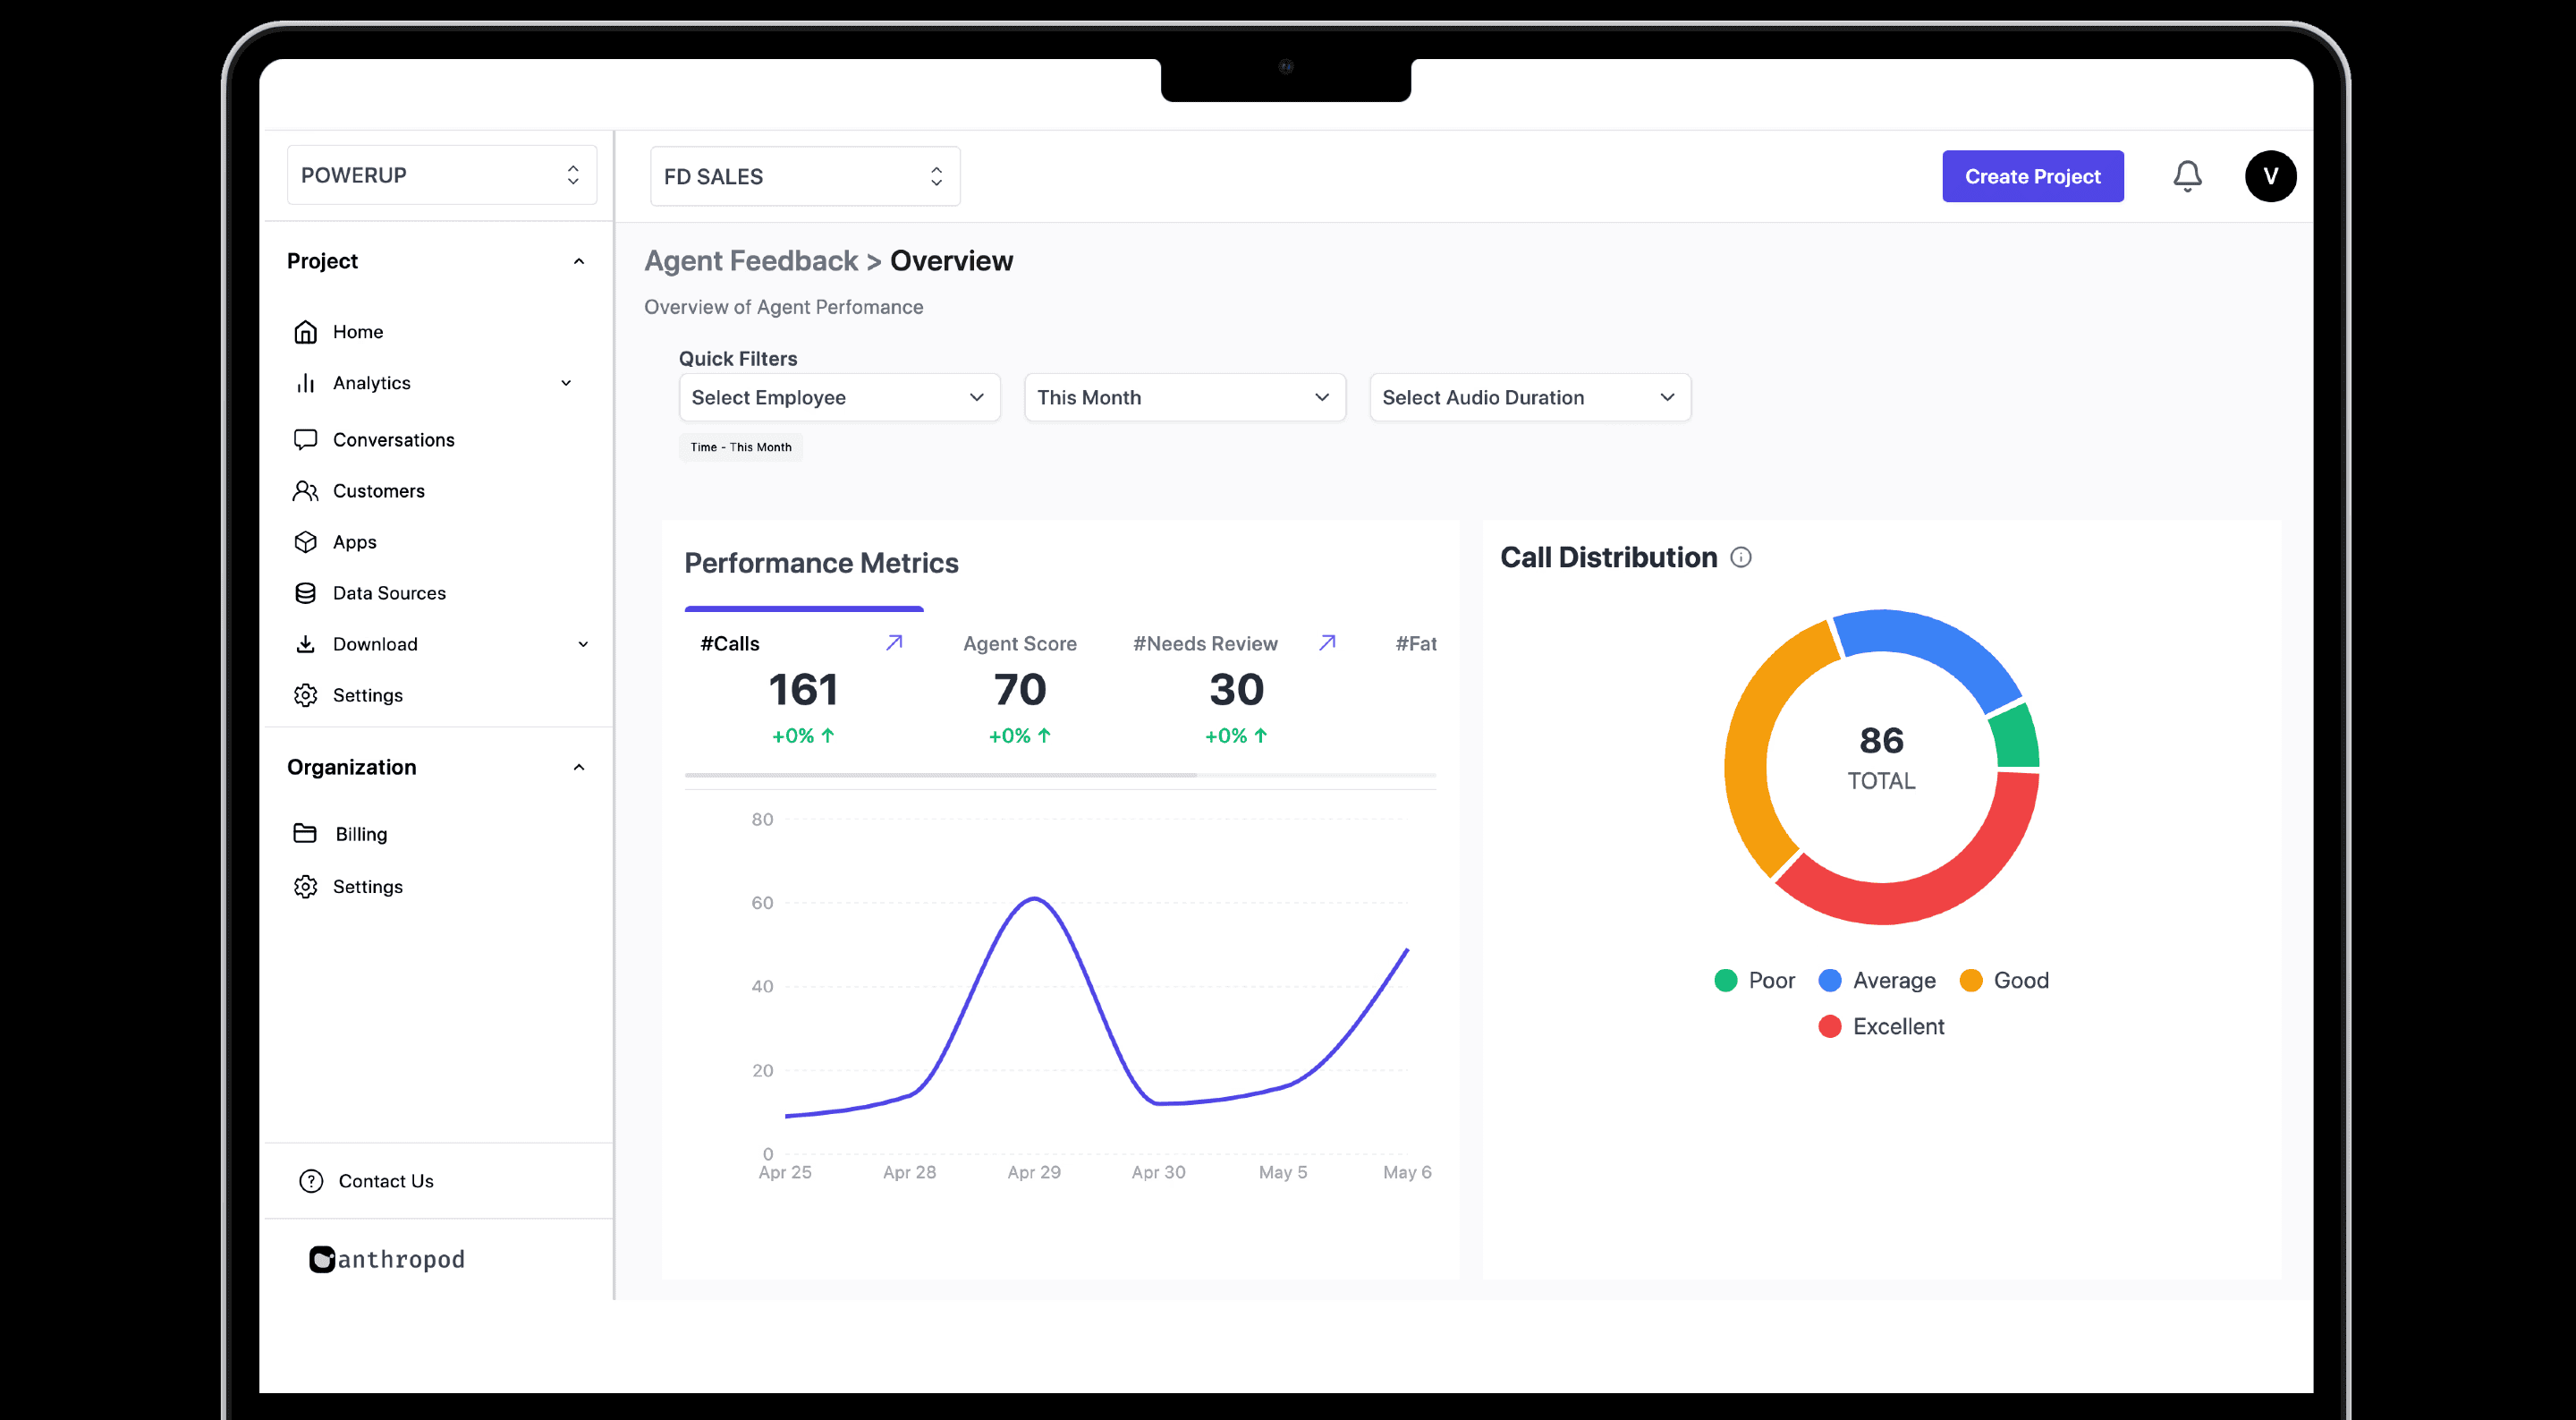Open #Needs Review details arrow icon
The width and height of the screenshot is (2576, 1420).
pos(1327,642)
